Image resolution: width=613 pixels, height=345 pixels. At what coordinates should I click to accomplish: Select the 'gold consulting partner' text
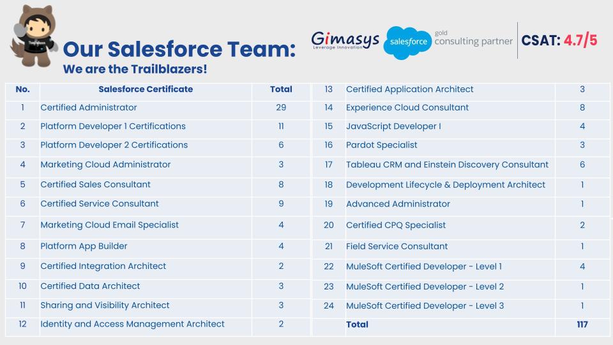(x=473, y=38)
